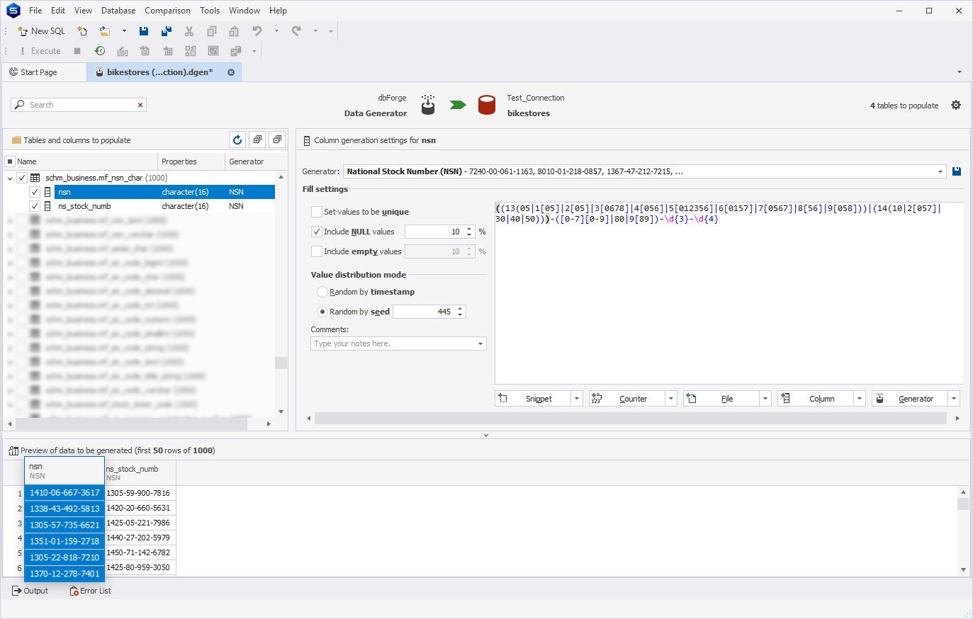Viewport: 973px width, 619px height.
Task: Click the Cut scissors icon
Action: tap(189, 31)
